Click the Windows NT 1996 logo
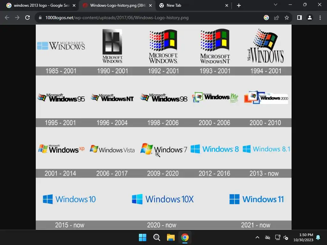Viewport: 327px width, 245px height. (112, 98)
